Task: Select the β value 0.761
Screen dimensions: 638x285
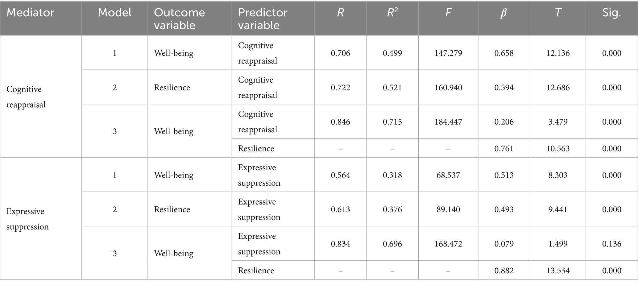Action: [504, 149]
